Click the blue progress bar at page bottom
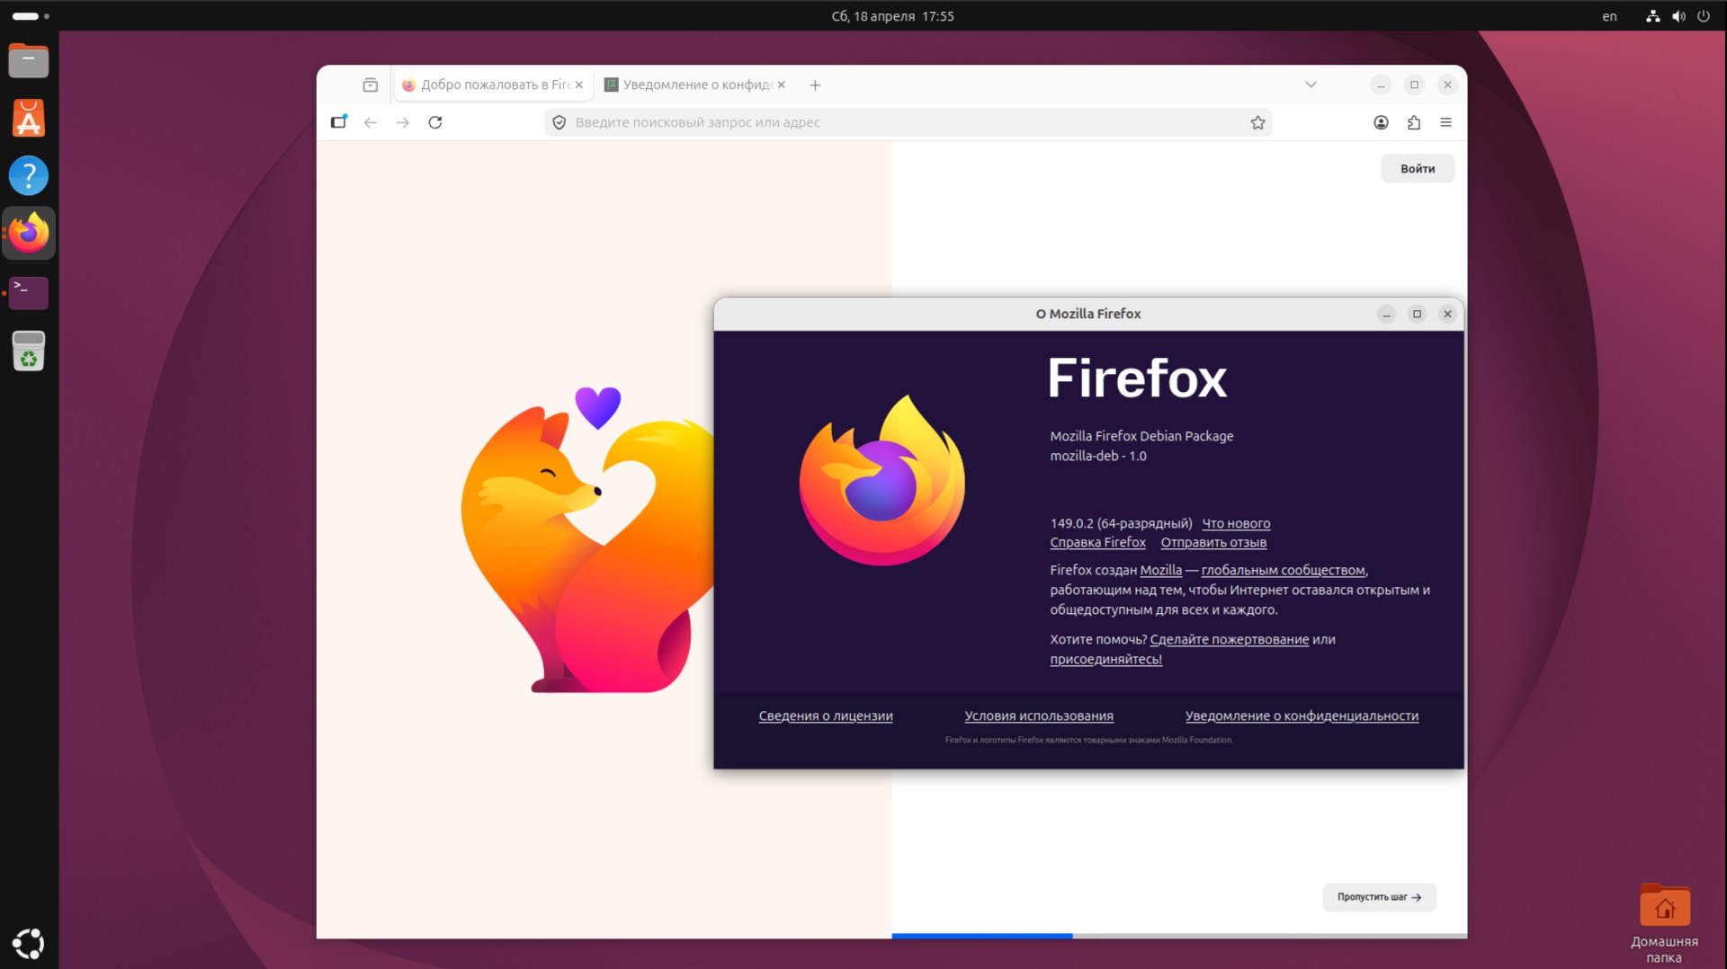This screenshot has height=969, width=1727. pyautogui.click(x=981, y=936)
